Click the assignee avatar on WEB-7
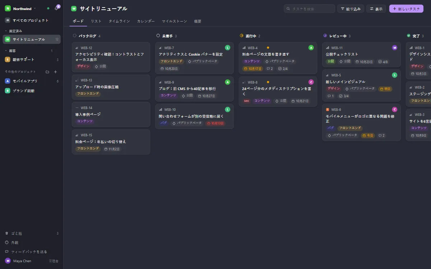Viewport: 431px width, 269px height. click(x=228, y=48)
